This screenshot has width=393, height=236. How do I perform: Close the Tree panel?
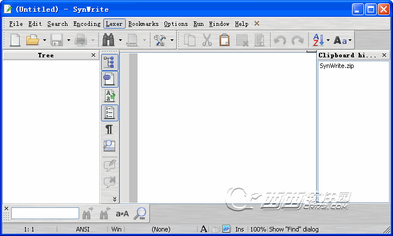(94, 55)
